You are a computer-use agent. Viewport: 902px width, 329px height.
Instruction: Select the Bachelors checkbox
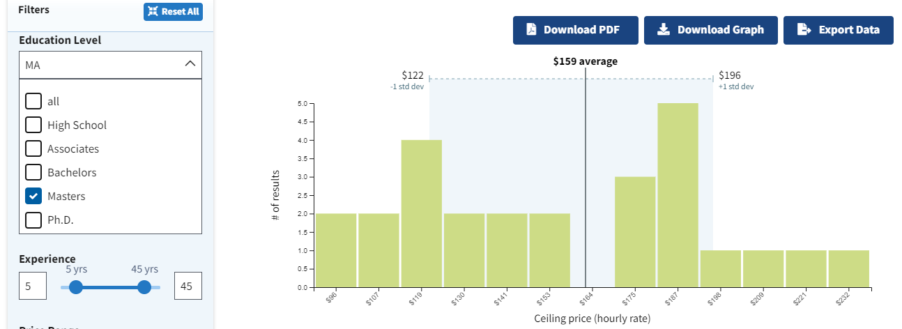click(33, 173)
